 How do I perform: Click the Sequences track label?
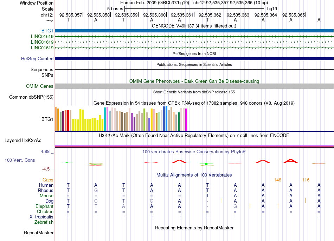[x=42, y=70]
